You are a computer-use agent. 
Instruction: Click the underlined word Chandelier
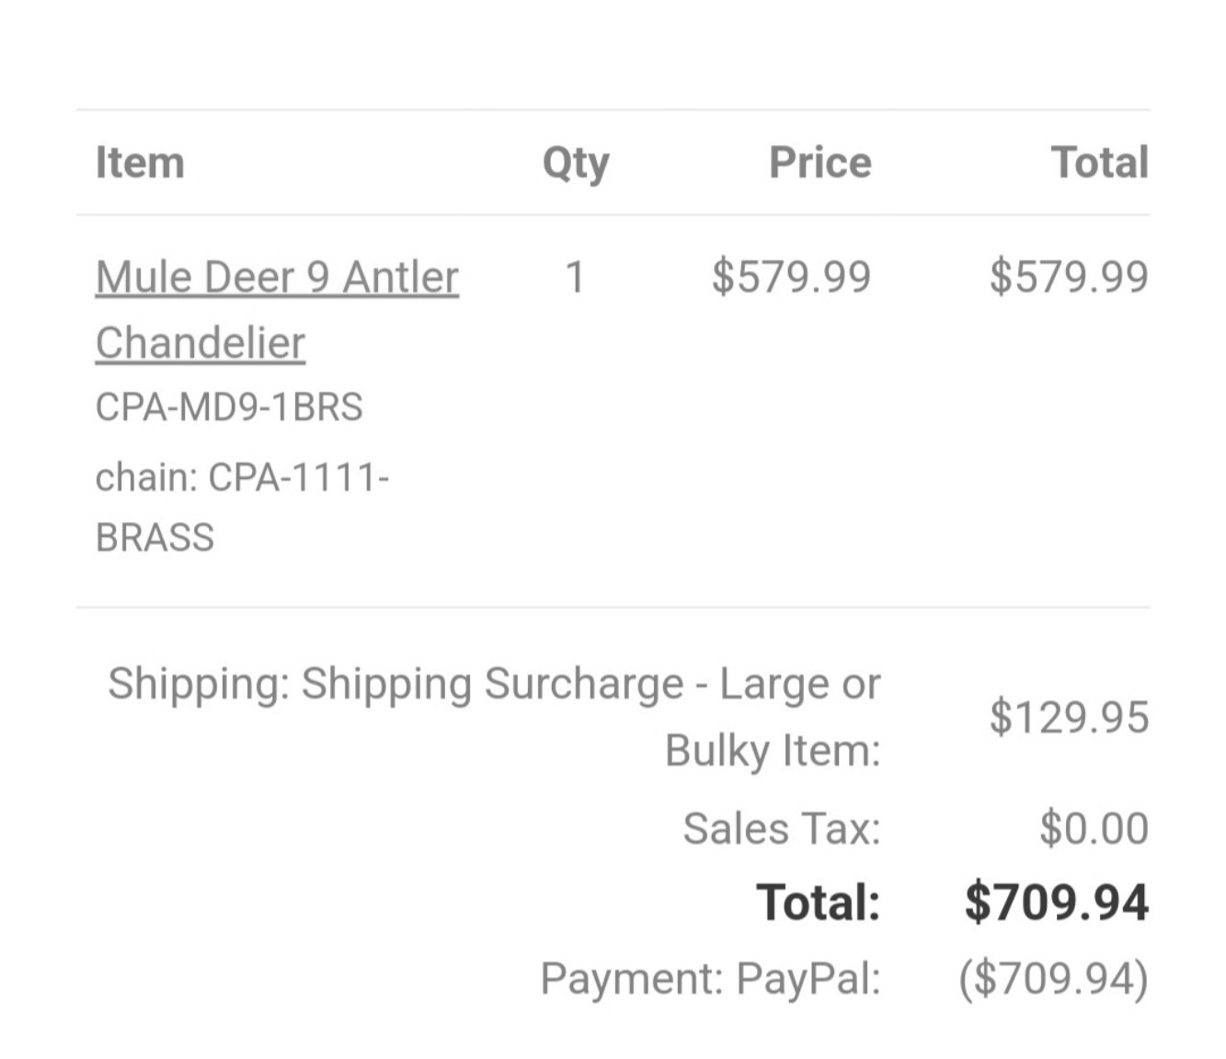(201, 343)
